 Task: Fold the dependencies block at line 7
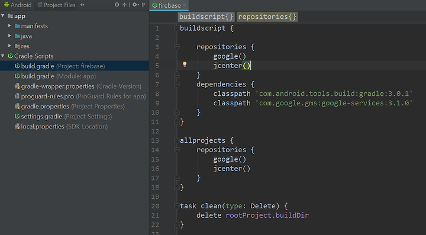pyautogui.click(x=176, y=85)
